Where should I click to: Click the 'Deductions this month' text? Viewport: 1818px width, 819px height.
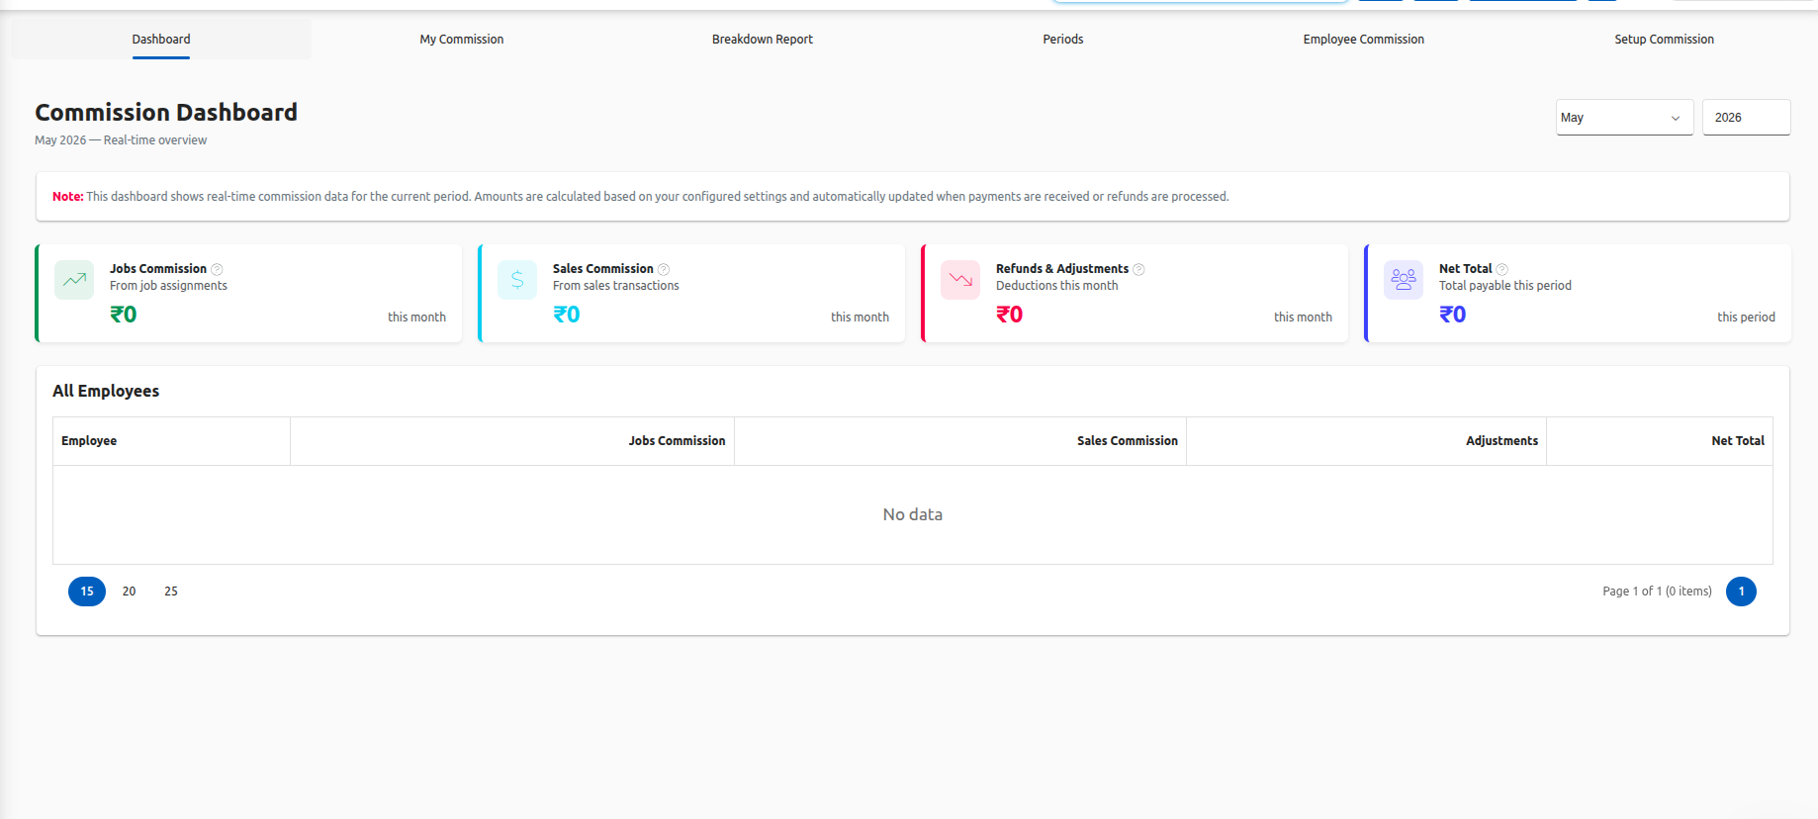[1056, 286]
